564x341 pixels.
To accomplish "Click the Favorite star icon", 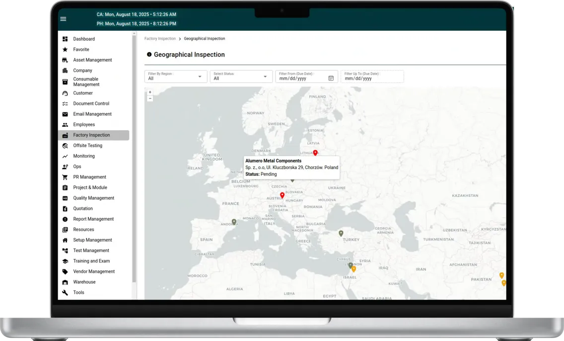I will [x=65, y=50].
